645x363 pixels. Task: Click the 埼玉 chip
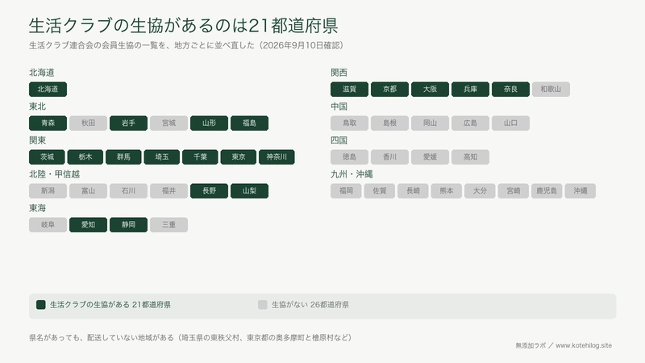tap(162, 156)
